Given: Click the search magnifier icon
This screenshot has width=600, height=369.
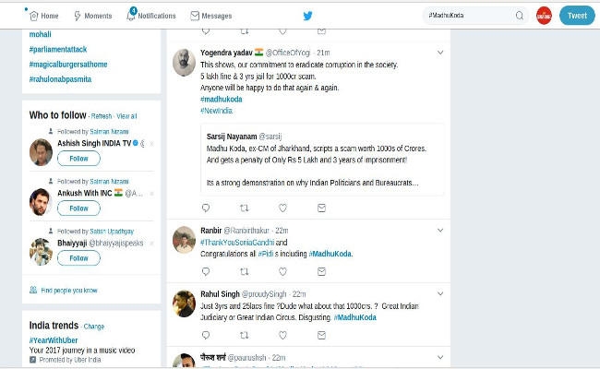Looking at the screenshot, I should tap(519, 16).
